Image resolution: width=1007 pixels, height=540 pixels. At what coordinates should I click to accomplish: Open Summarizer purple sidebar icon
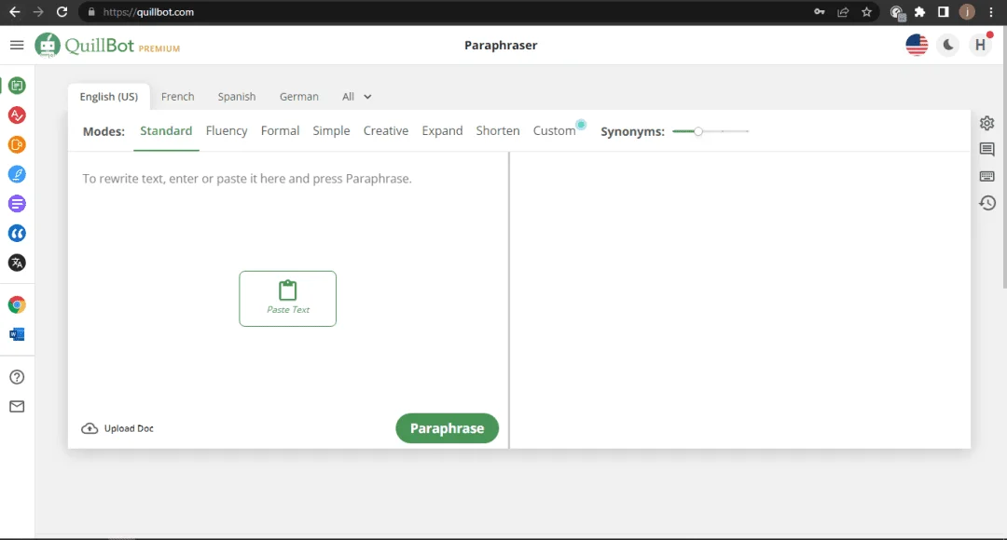(18, 203)
